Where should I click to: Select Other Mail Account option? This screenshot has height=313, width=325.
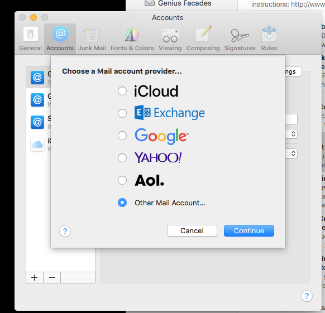pos(122,203)
